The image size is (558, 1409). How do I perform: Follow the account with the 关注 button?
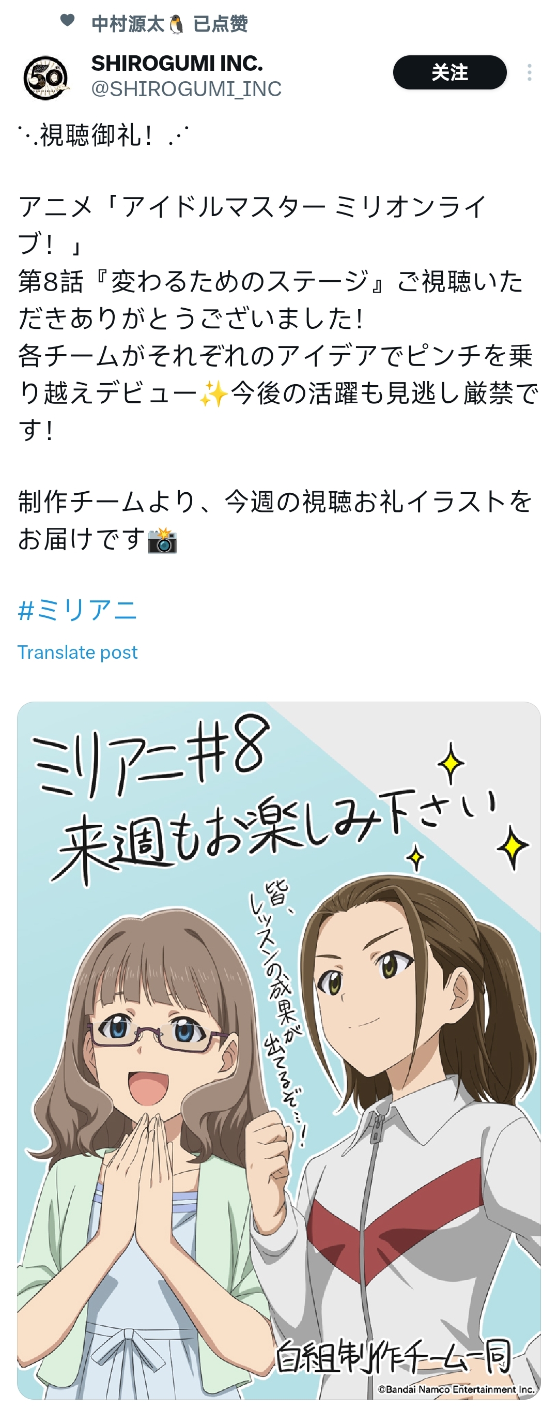(x=450, y=72)
